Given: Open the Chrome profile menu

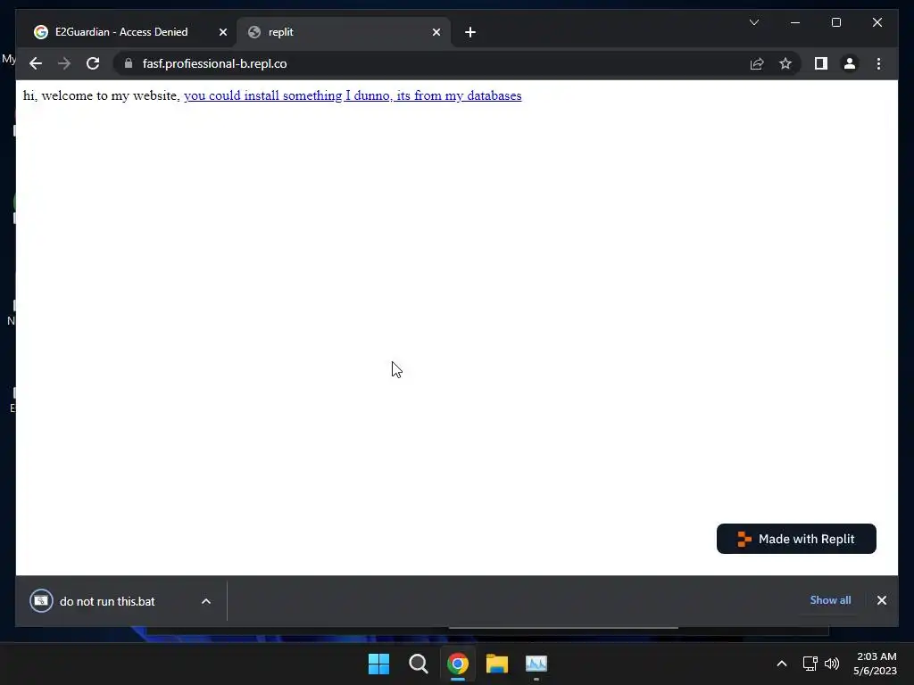Looking at the screenshot, I should tap(850, 63).
